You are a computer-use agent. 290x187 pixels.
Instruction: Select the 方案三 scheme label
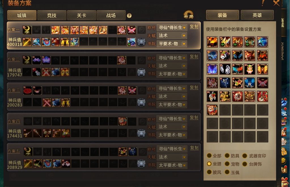click(14, 90)
